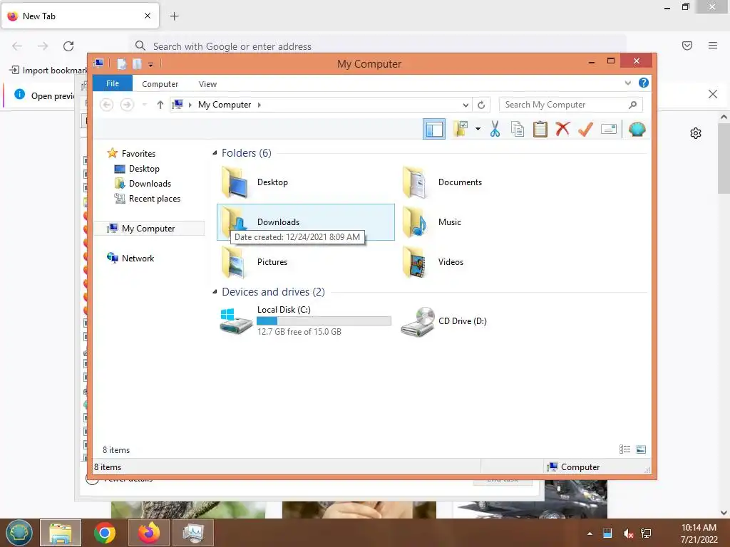
Task: Click the Paste clipboard icon
Action: [x=540, y=129]
